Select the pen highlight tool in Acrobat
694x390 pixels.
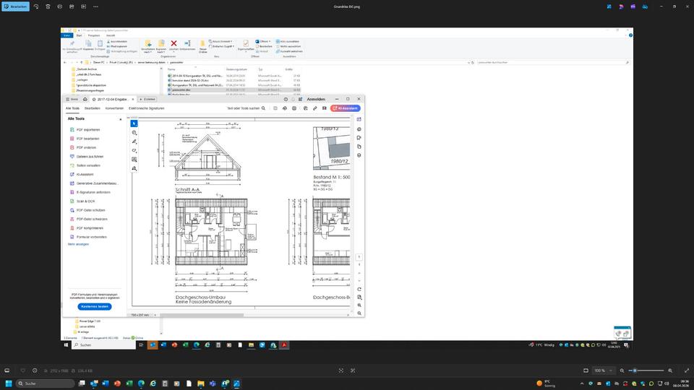pos(134,142)
